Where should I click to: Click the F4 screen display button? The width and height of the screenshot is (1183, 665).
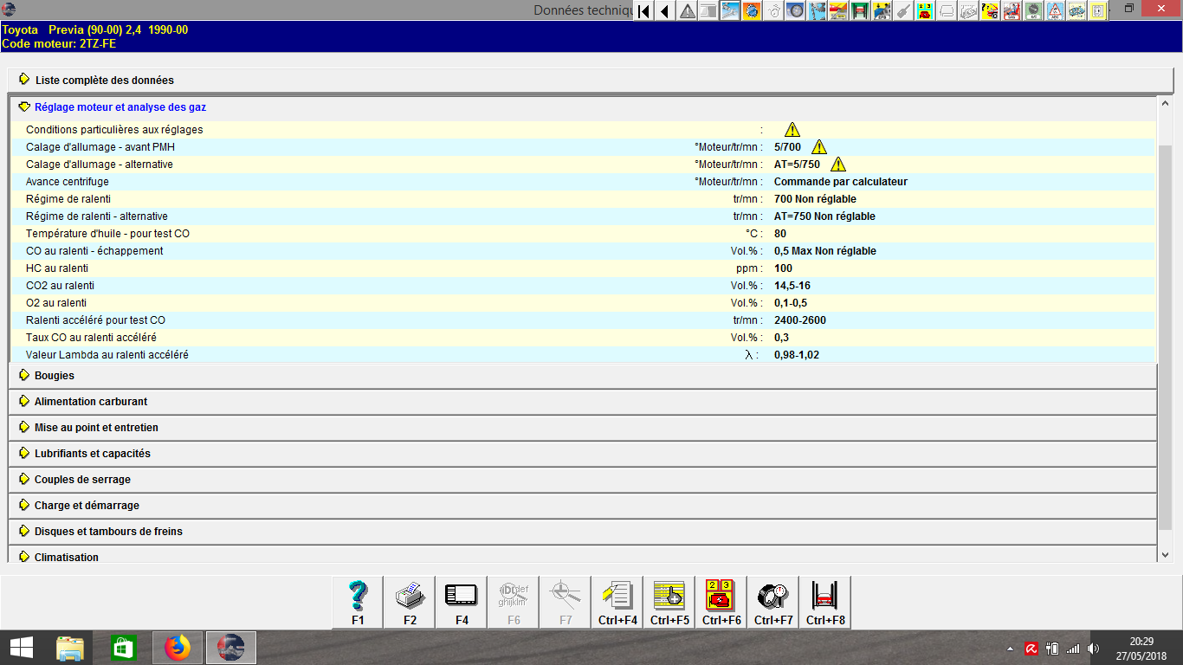[x=462, y=602]
